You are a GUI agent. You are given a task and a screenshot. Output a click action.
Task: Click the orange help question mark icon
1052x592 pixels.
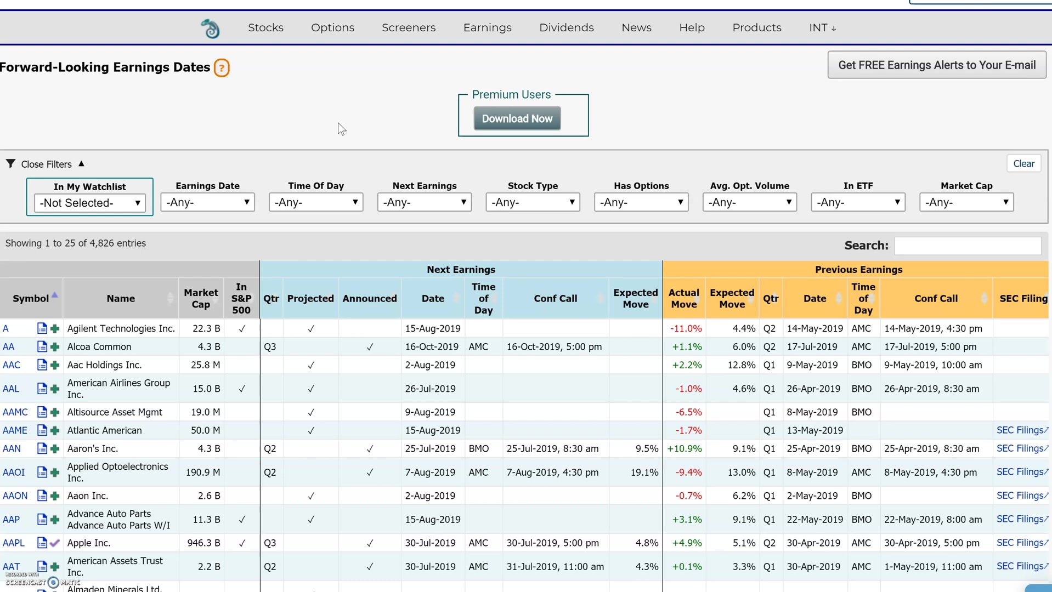point(222,68)
